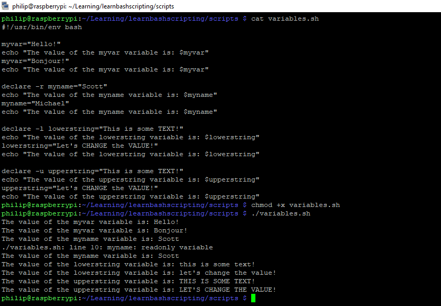Viewport: 441px width, 306px height.
Task: Click the 'cat variables.sh' command
Action: click(285, 19)
